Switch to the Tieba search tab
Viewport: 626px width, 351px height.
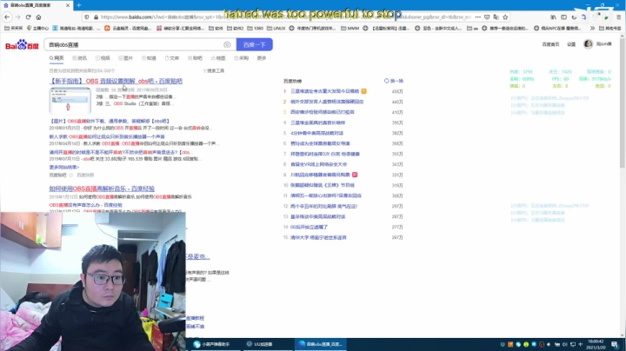[x=196, y=58]
